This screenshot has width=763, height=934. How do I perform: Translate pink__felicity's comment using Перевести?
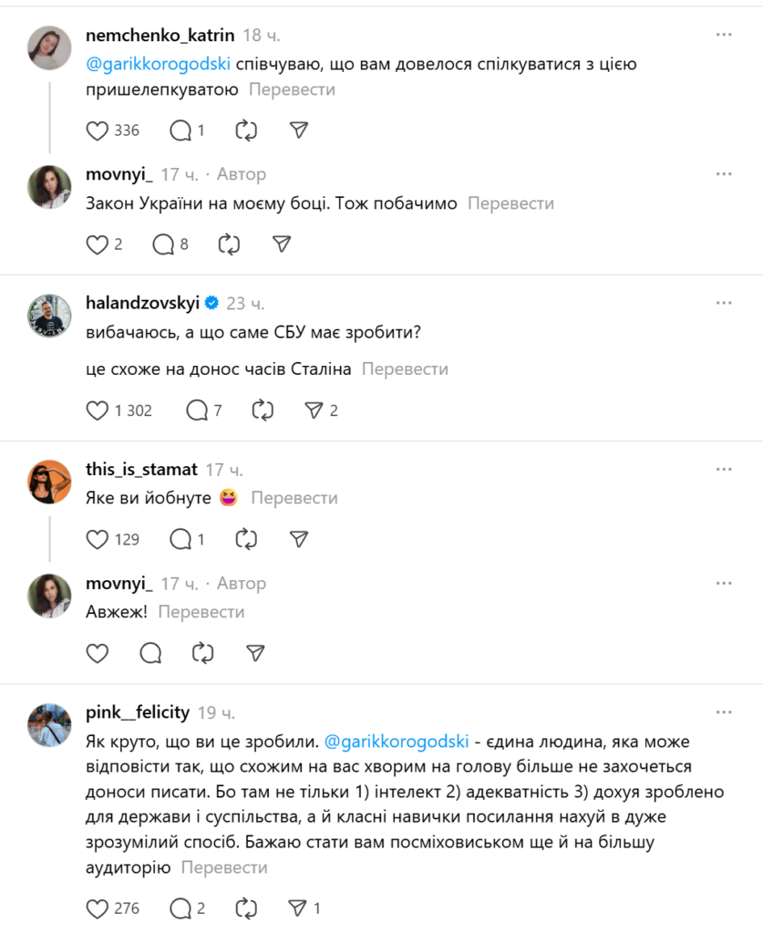tap(224, 867)
